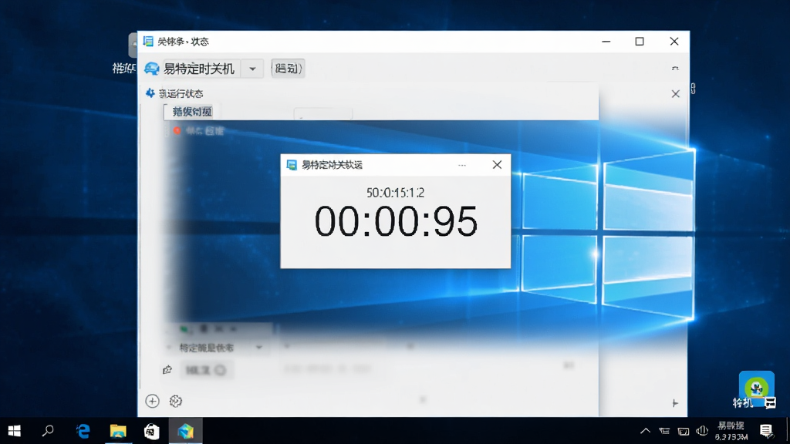Click the network tray icon
The image size is (790, 444).
664,431
